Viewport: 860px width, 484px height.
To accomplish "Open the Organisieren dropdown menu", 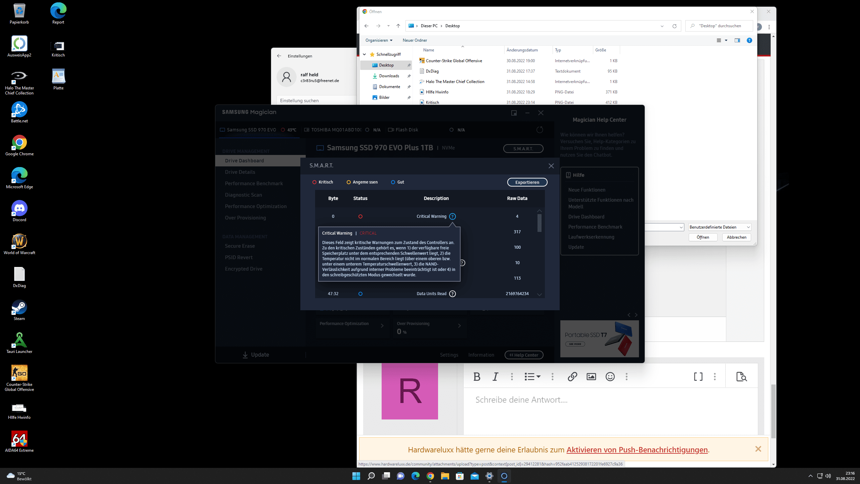I will click(x=379, y=40).
